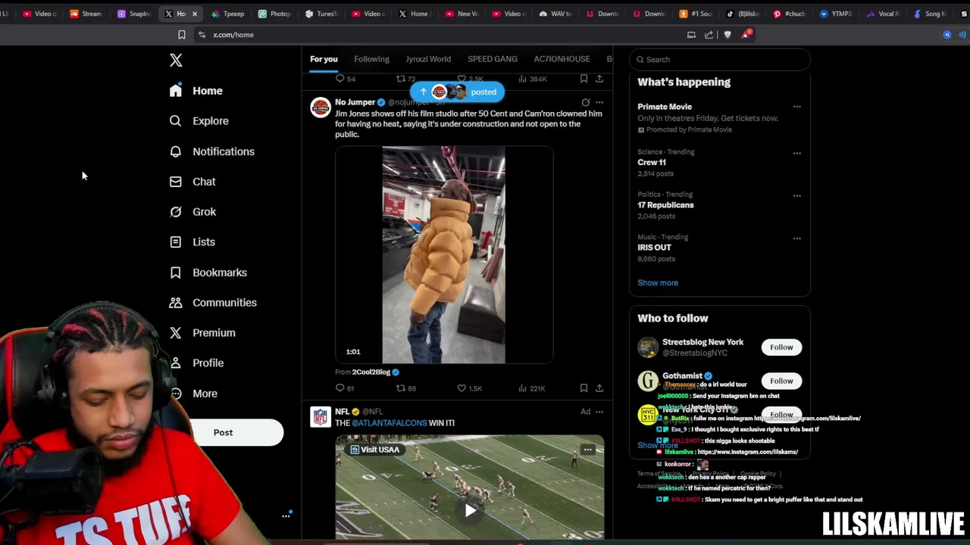The height and width of the screenshot is (545, 970).
Task: Open more options on No Jumper post
Action: [x=599, y=102]
